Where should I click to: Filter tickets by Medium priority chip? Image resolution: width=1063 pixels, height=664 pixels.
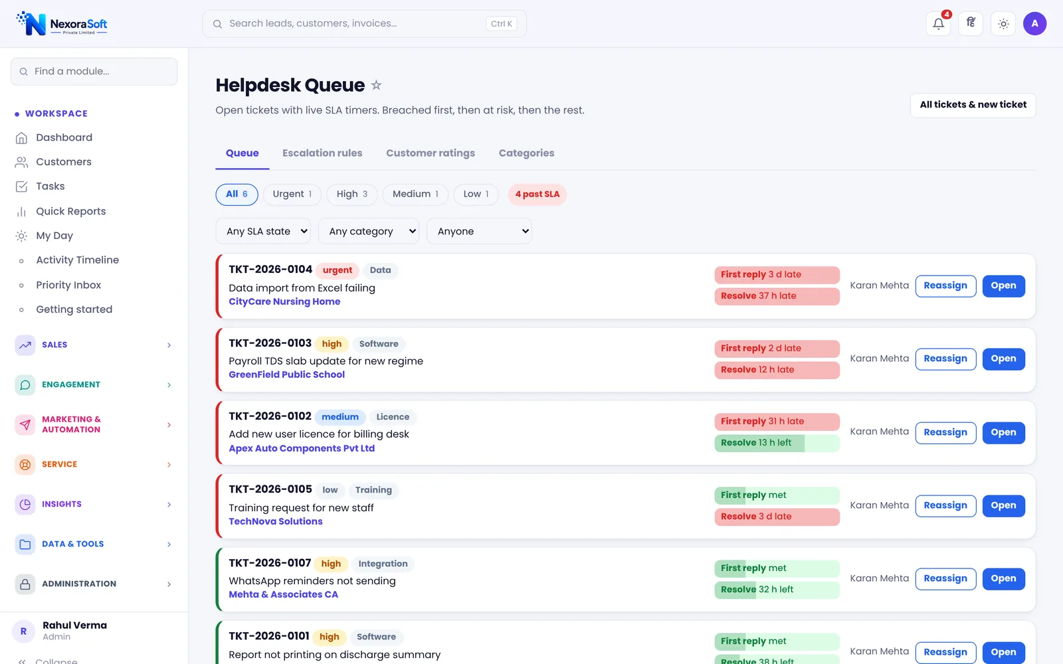point(415,195)
